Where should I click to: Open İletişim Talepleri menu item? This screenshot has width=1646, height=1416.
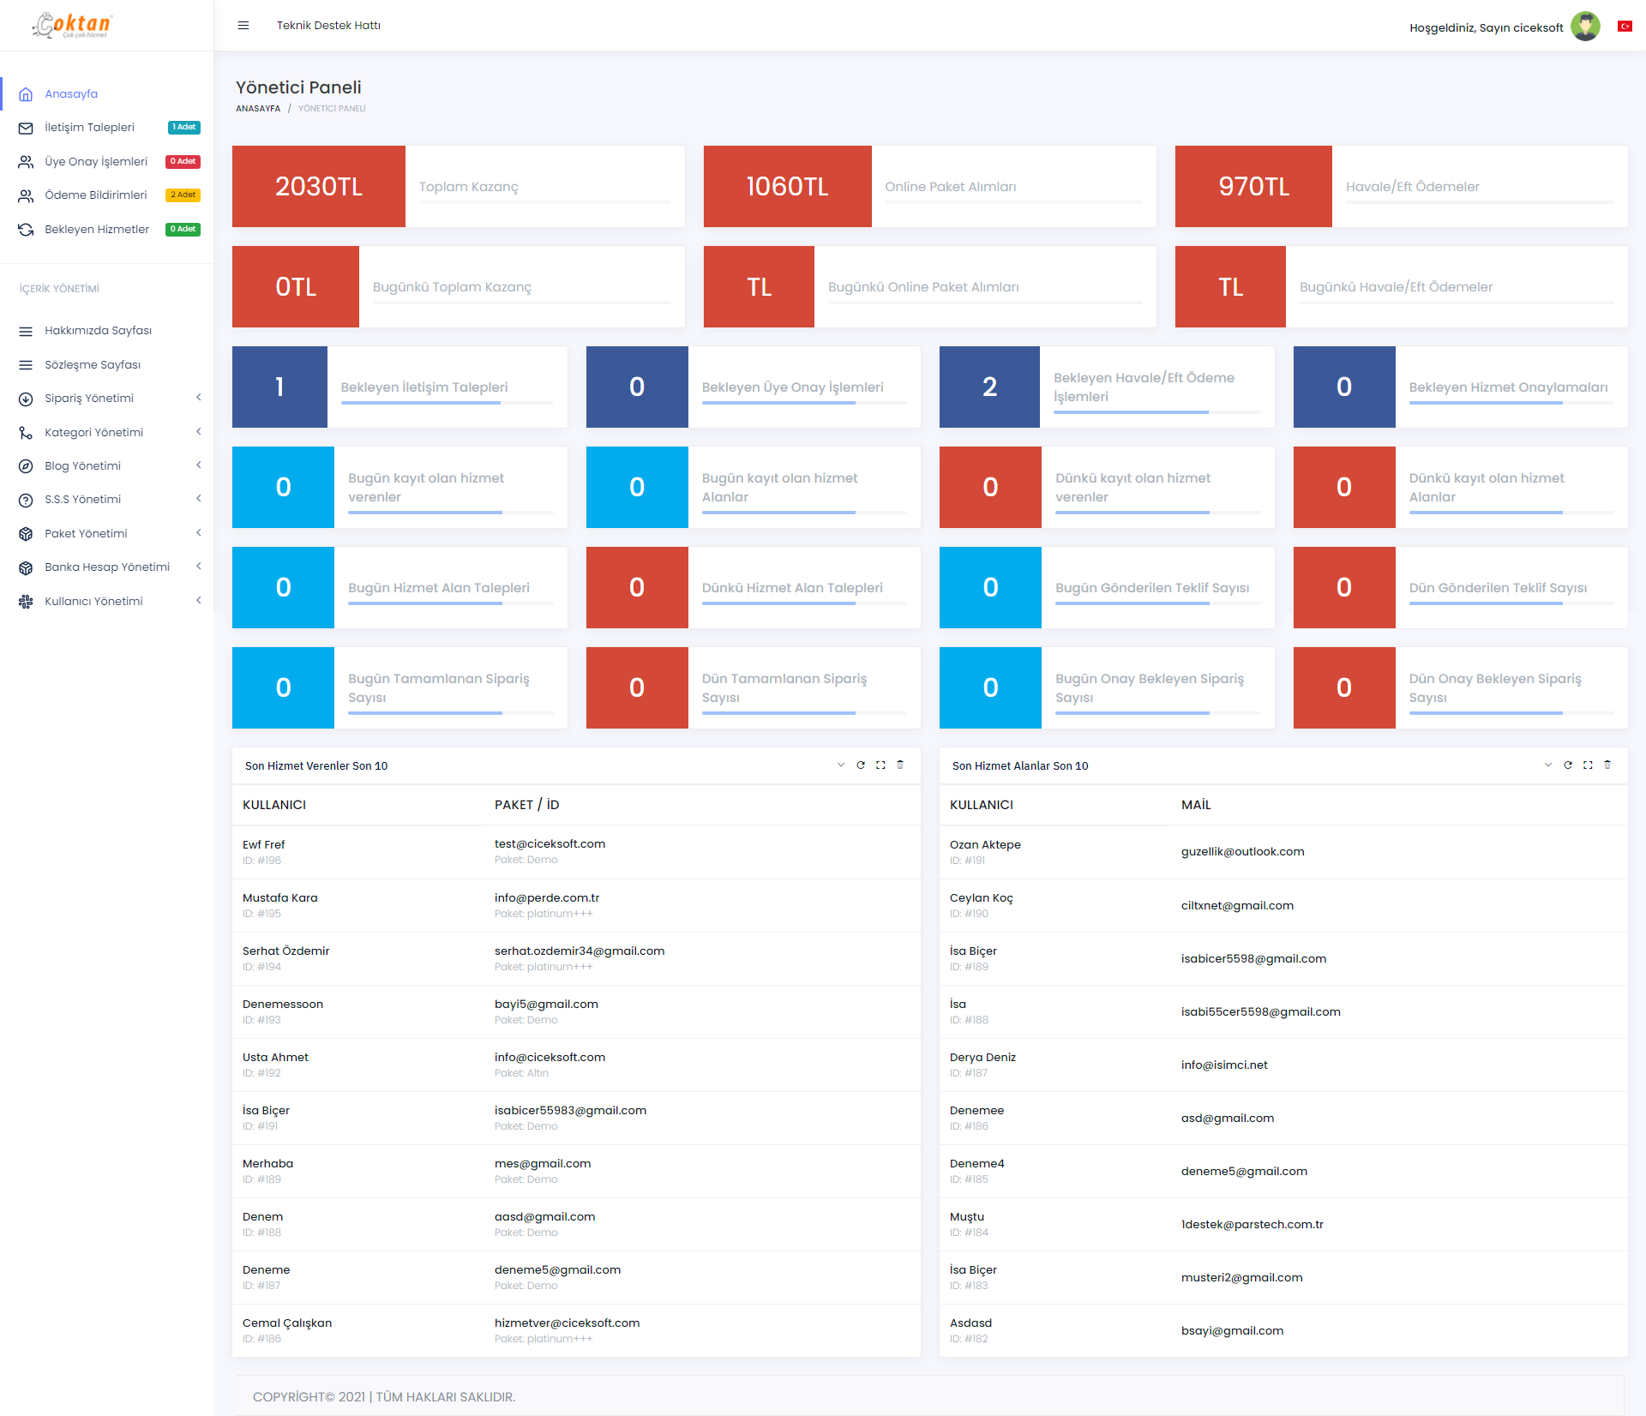[x=106, y=128]
